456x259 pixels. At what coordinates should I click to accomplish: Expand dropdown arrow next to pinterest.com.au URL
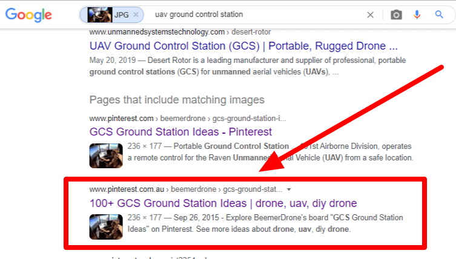pyautogui.click(x=289, y=189)
